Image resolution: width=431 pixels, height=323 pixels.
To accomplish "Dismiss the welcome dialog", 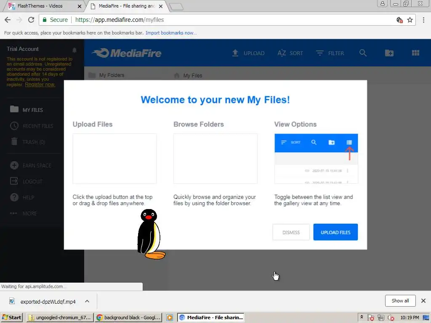I will tap(291, 232).
